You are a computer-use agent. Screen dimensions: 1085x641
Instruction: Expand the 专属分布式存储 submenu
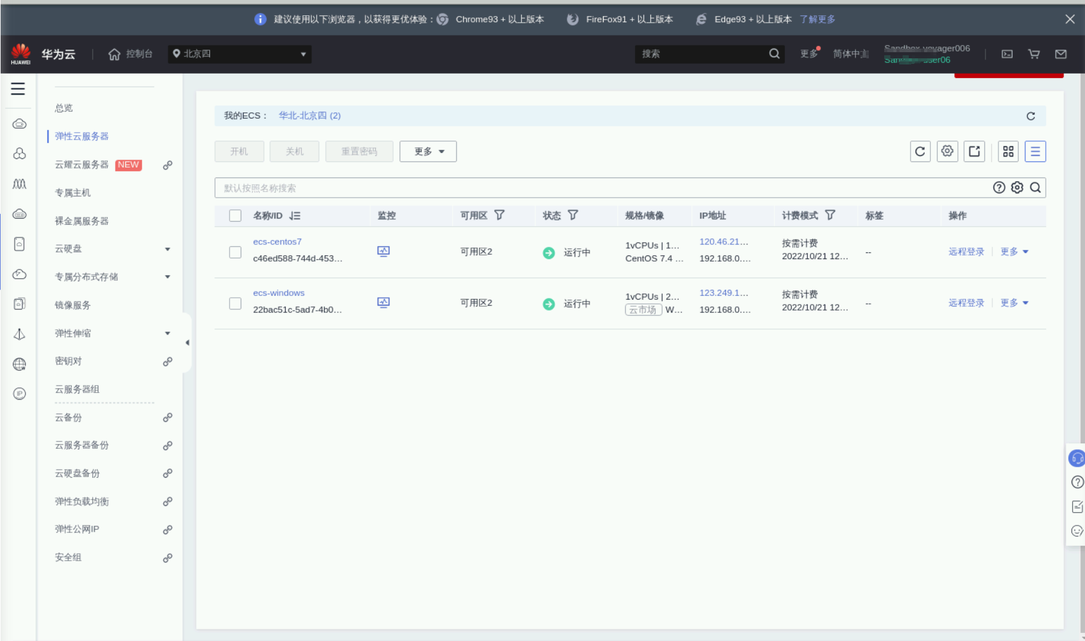pos(168,277)
